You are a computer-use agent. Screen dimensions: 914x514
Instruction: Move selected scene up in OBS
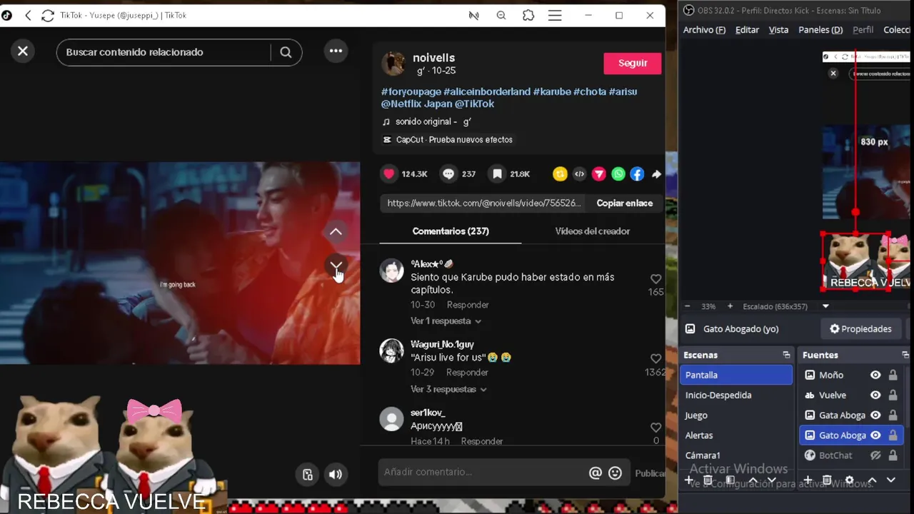click(752, 480)
